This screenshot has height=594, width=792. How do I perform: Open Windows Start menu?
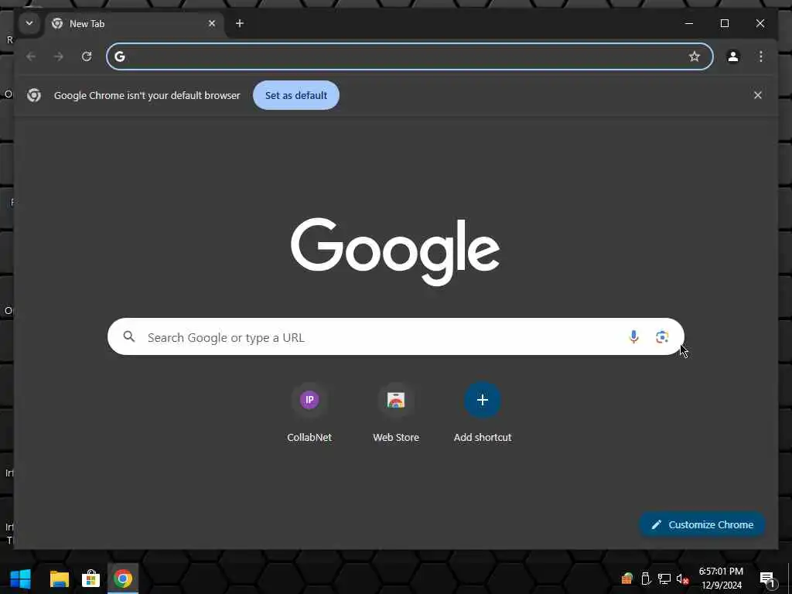(x=20, y=579)
